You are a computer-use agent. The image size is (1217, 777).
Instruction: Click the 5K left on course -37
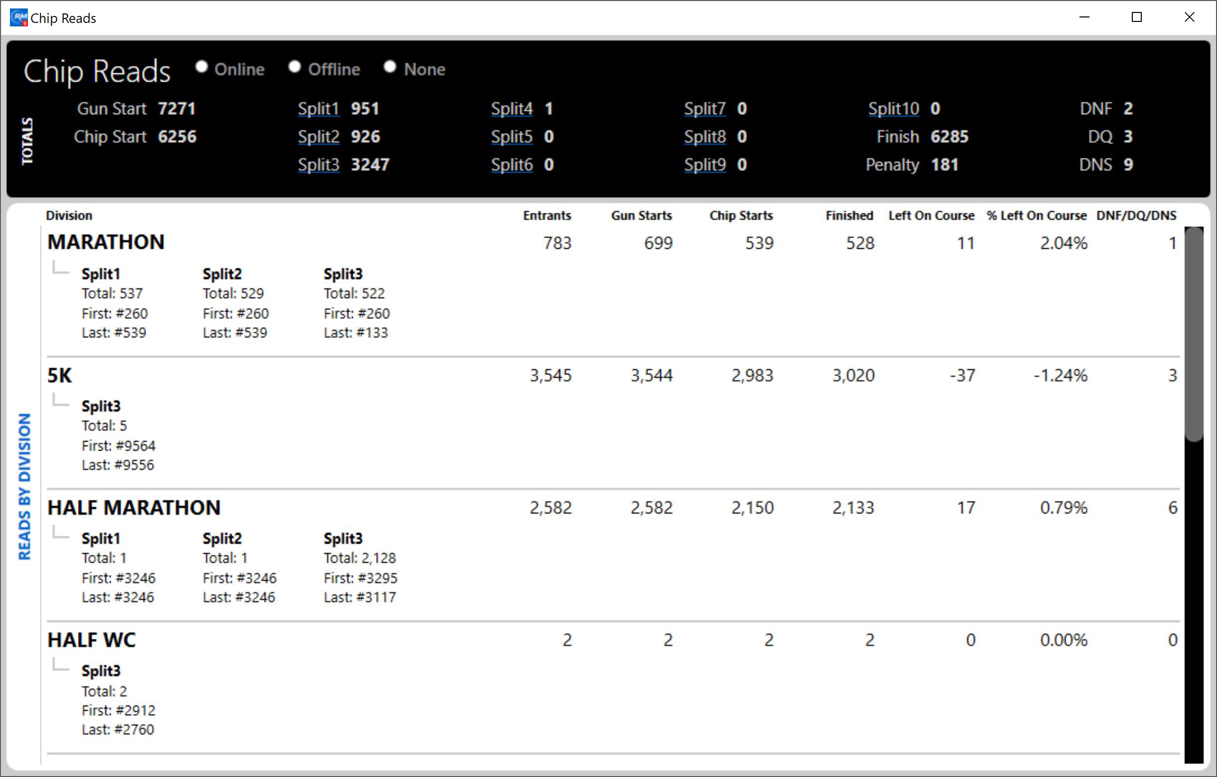coord(962,376)
